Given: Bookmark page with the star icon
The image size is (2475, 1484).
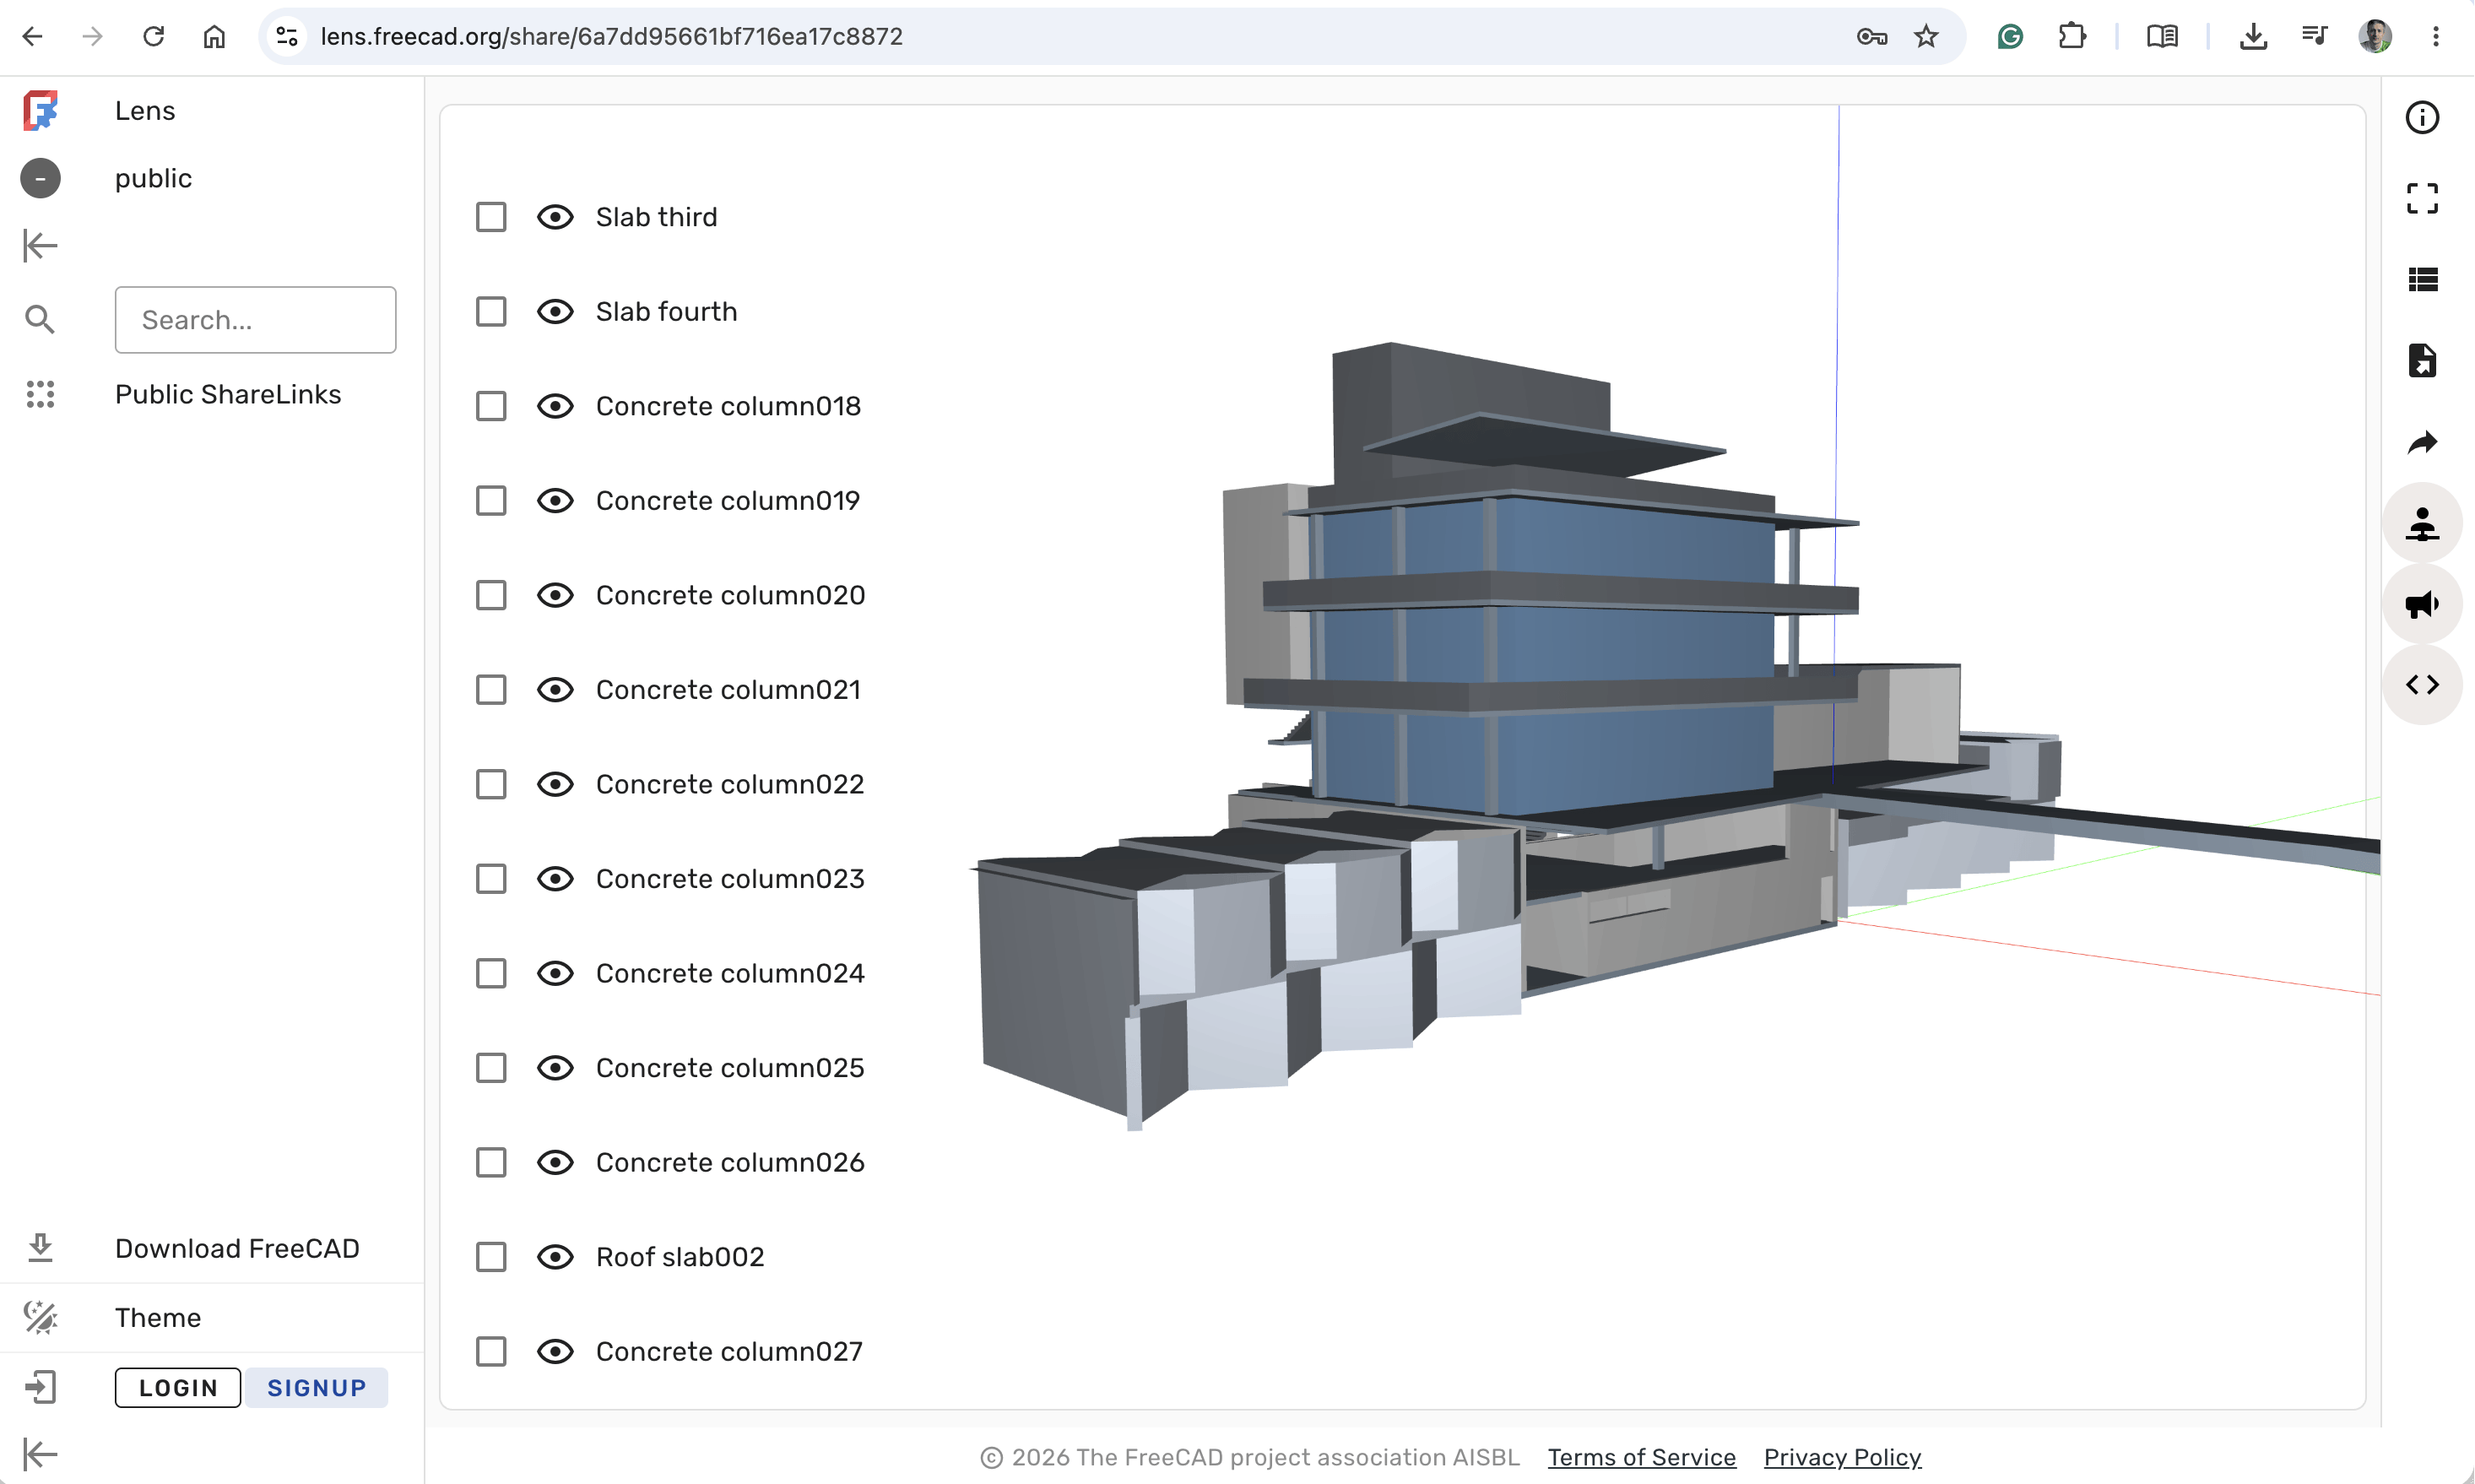Looking at the screenshot, I should coord(1926,36).
